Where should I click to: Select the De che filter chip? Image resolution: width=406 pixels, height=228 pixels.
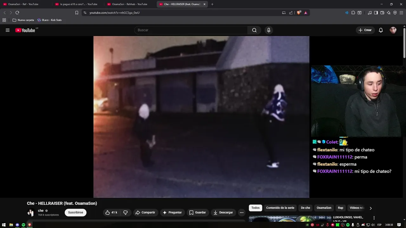pyautogui.click(x=305, y=208)
